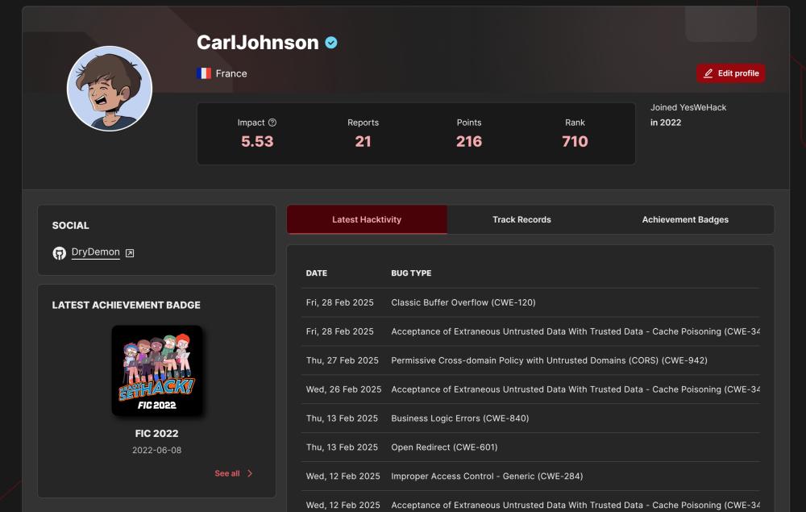
Task: Click the external link icon after DryDemon
Action: (x=130, y=253)
